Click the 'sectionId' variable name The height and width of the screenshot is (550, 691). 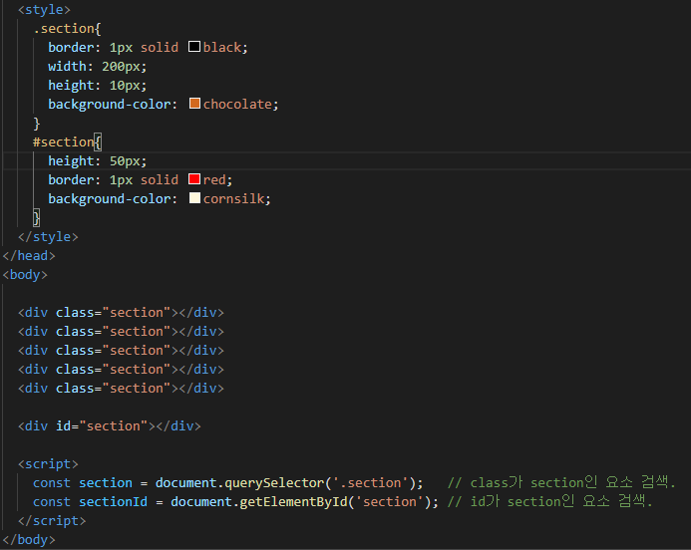click(114, 502)
